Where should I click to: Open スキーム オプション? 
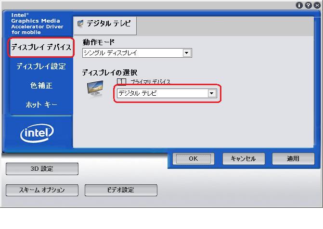[x=42, y=190]
